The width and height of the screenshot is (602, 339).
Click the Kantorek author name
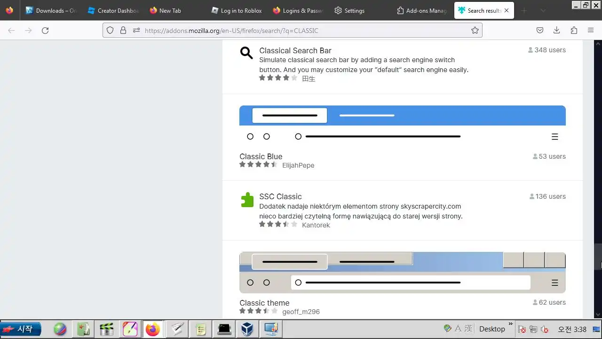pyautogui.click(x=316, y=225)
